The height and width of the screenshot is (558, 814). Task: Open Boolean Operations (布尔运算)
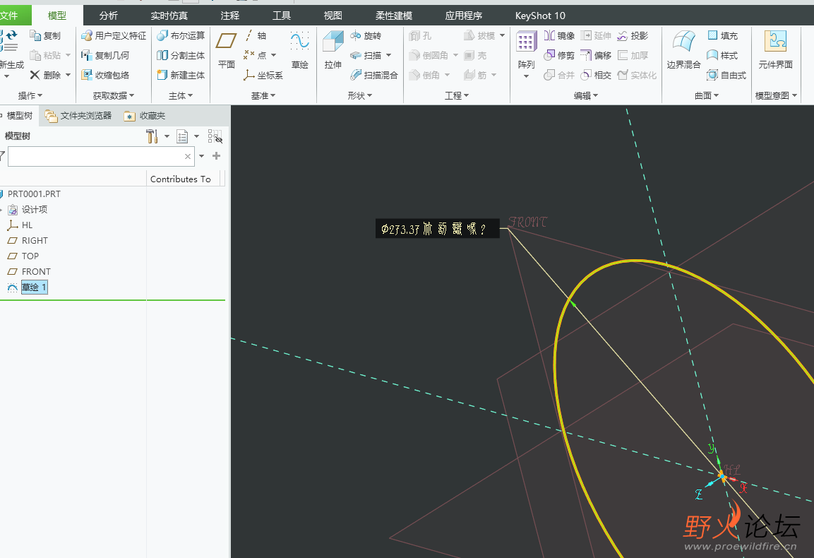point(181,35)
